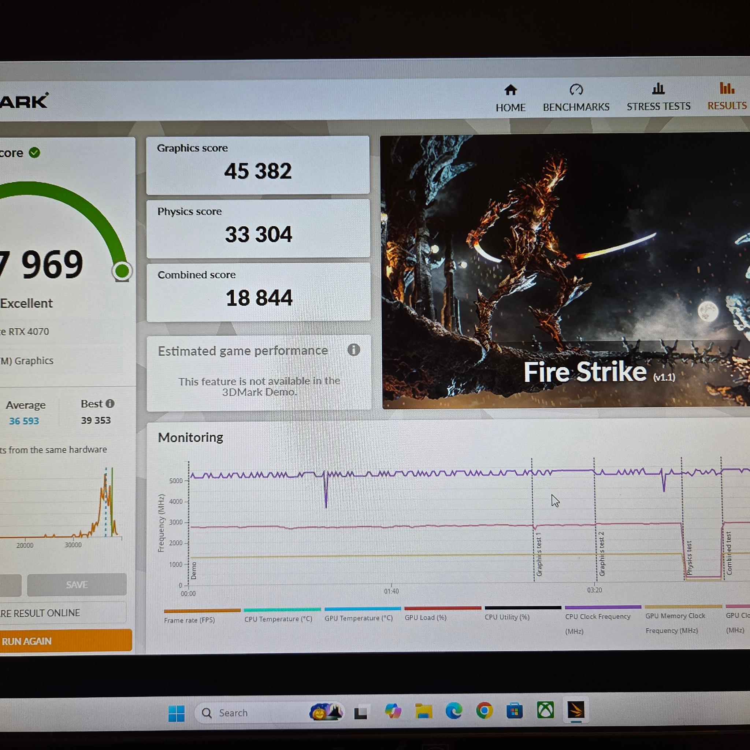Image resolution: width=750 pixels, height=750 pixels.
Task: Toggle CPU Temperature legend item
Action: [282, 616]
